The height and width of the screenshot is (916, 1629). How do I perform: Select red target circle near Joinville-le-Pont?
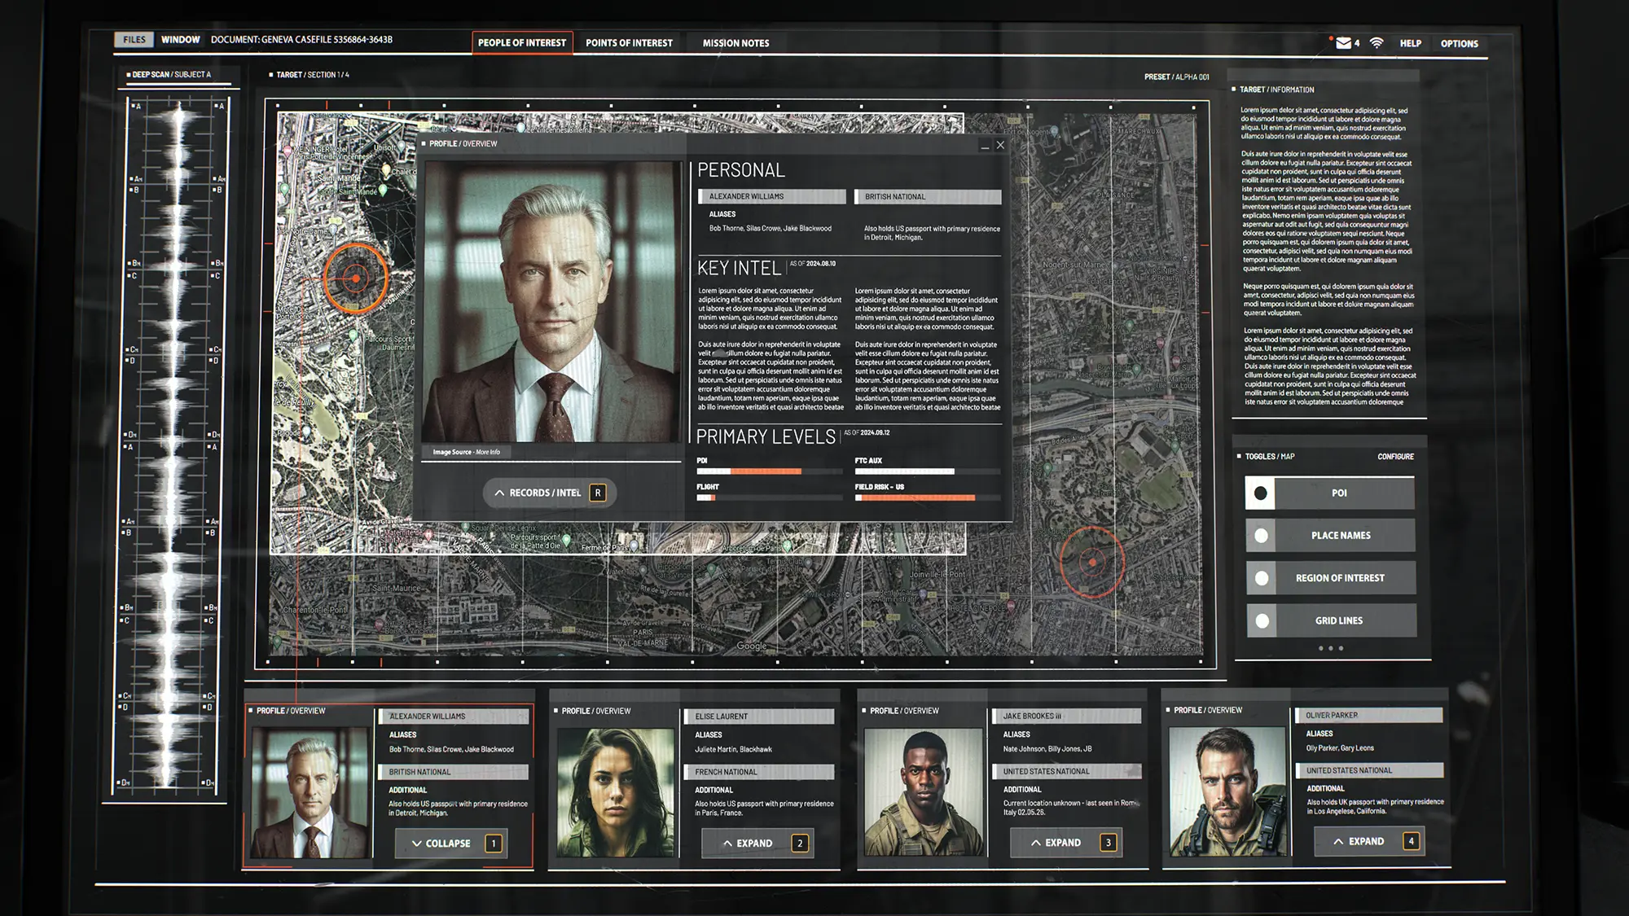(x=1092, y=562)
